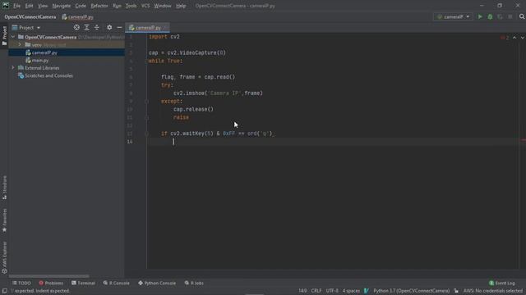Open the TODO tool window
The height and width of the screenshot is (295, 526).
[x=21, y=283]
